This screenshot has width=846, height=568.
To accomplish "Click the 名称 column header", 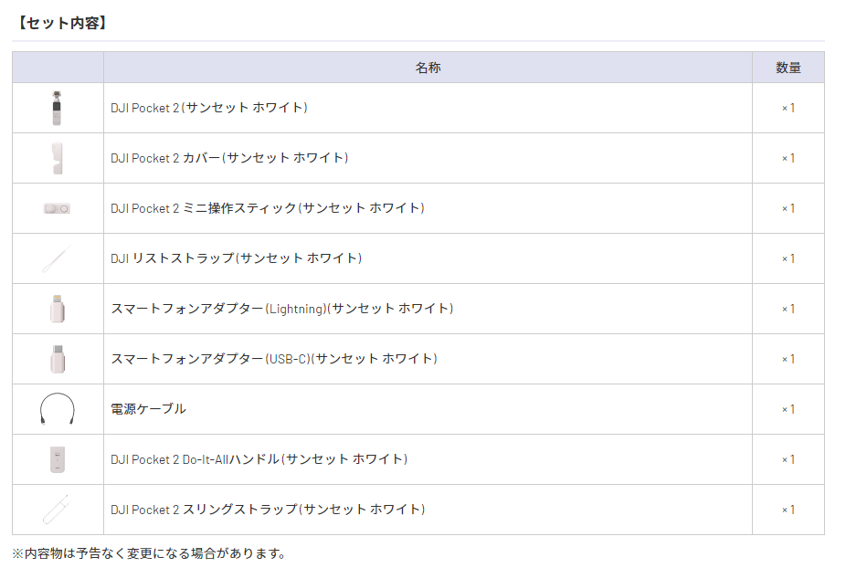I will (428, 68).
